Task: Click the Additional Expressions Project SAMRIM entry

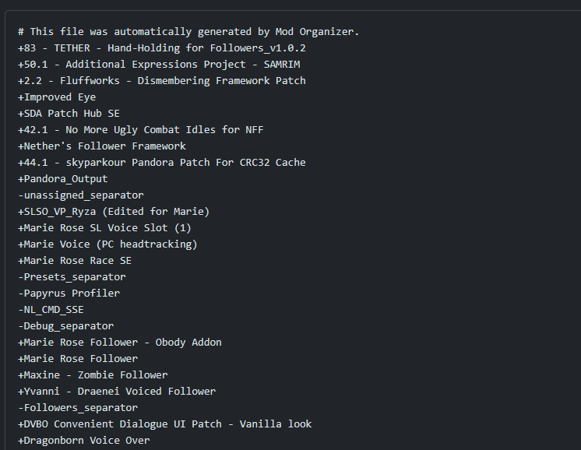Action: pos(159,65)
